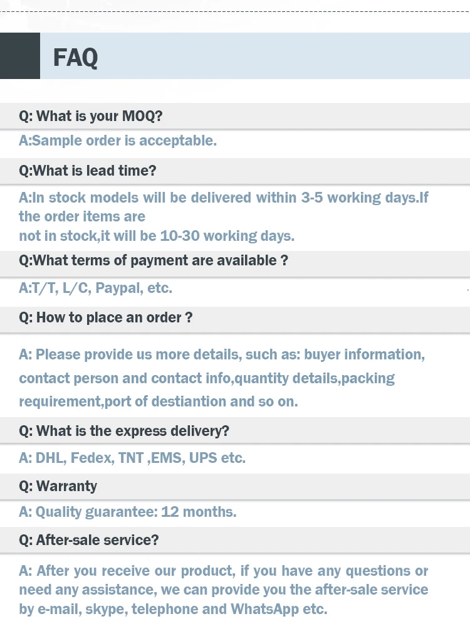Click the "DHL, Fedex, TNT, EMS, UPS" answer

pyautogui.click(x=132, y=458)
